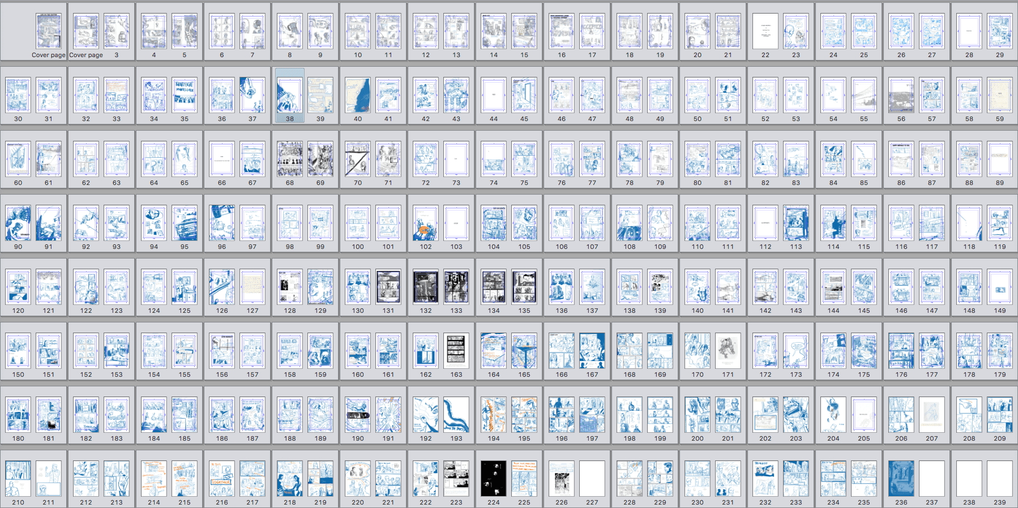
Task: Select the solid blue page 236 thumbnail
Action: 901,478
